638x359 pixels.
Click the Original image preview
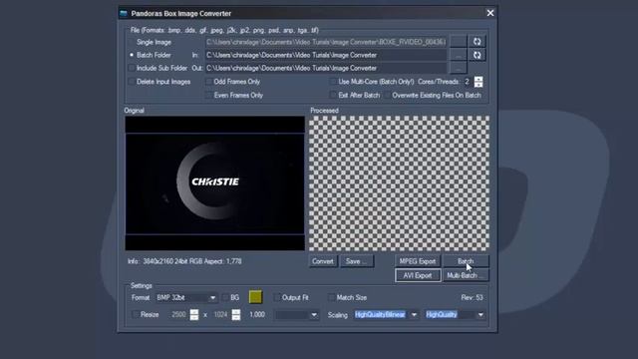215,183
